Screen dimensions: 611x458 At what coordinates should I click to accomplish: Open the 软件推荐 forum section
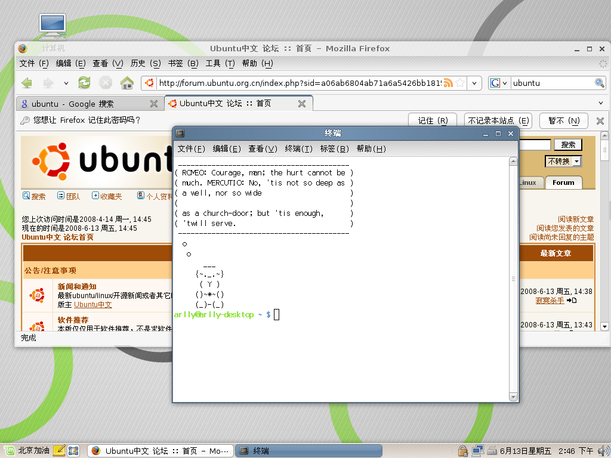[73, 320]
